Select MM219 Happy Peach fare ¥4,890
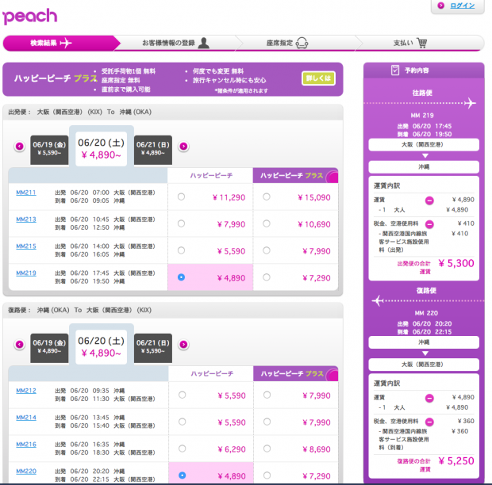The image size is (492, 485). pos(181,277)
